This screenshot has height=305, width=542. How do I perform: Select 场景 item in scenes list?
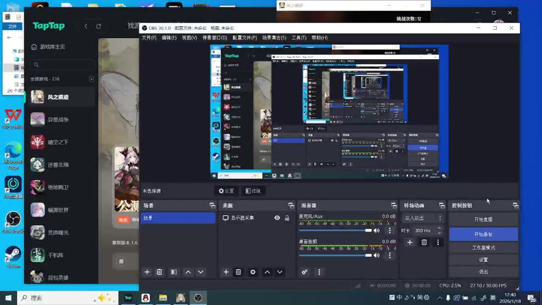(x=178, y=218)
